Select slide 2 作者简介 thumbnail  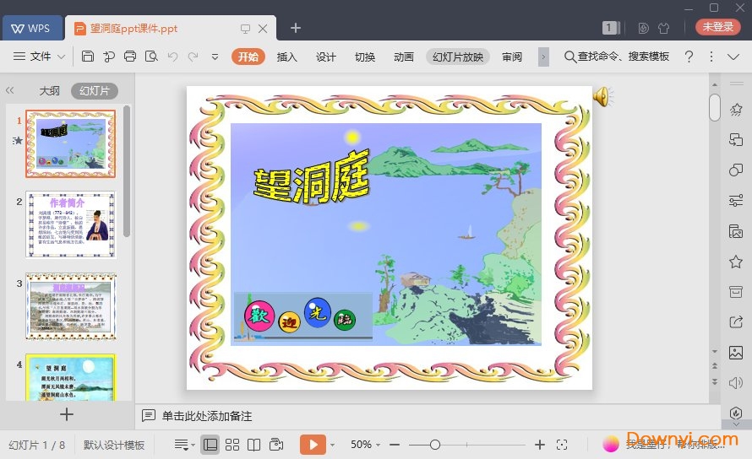(x=70, y=224)
